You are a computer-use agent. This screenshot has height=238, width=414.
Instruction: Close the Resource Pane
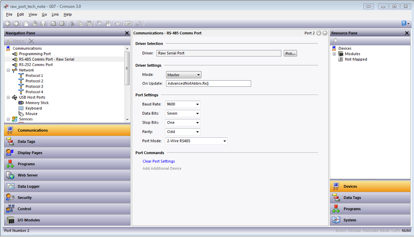(x=407, y=33)
